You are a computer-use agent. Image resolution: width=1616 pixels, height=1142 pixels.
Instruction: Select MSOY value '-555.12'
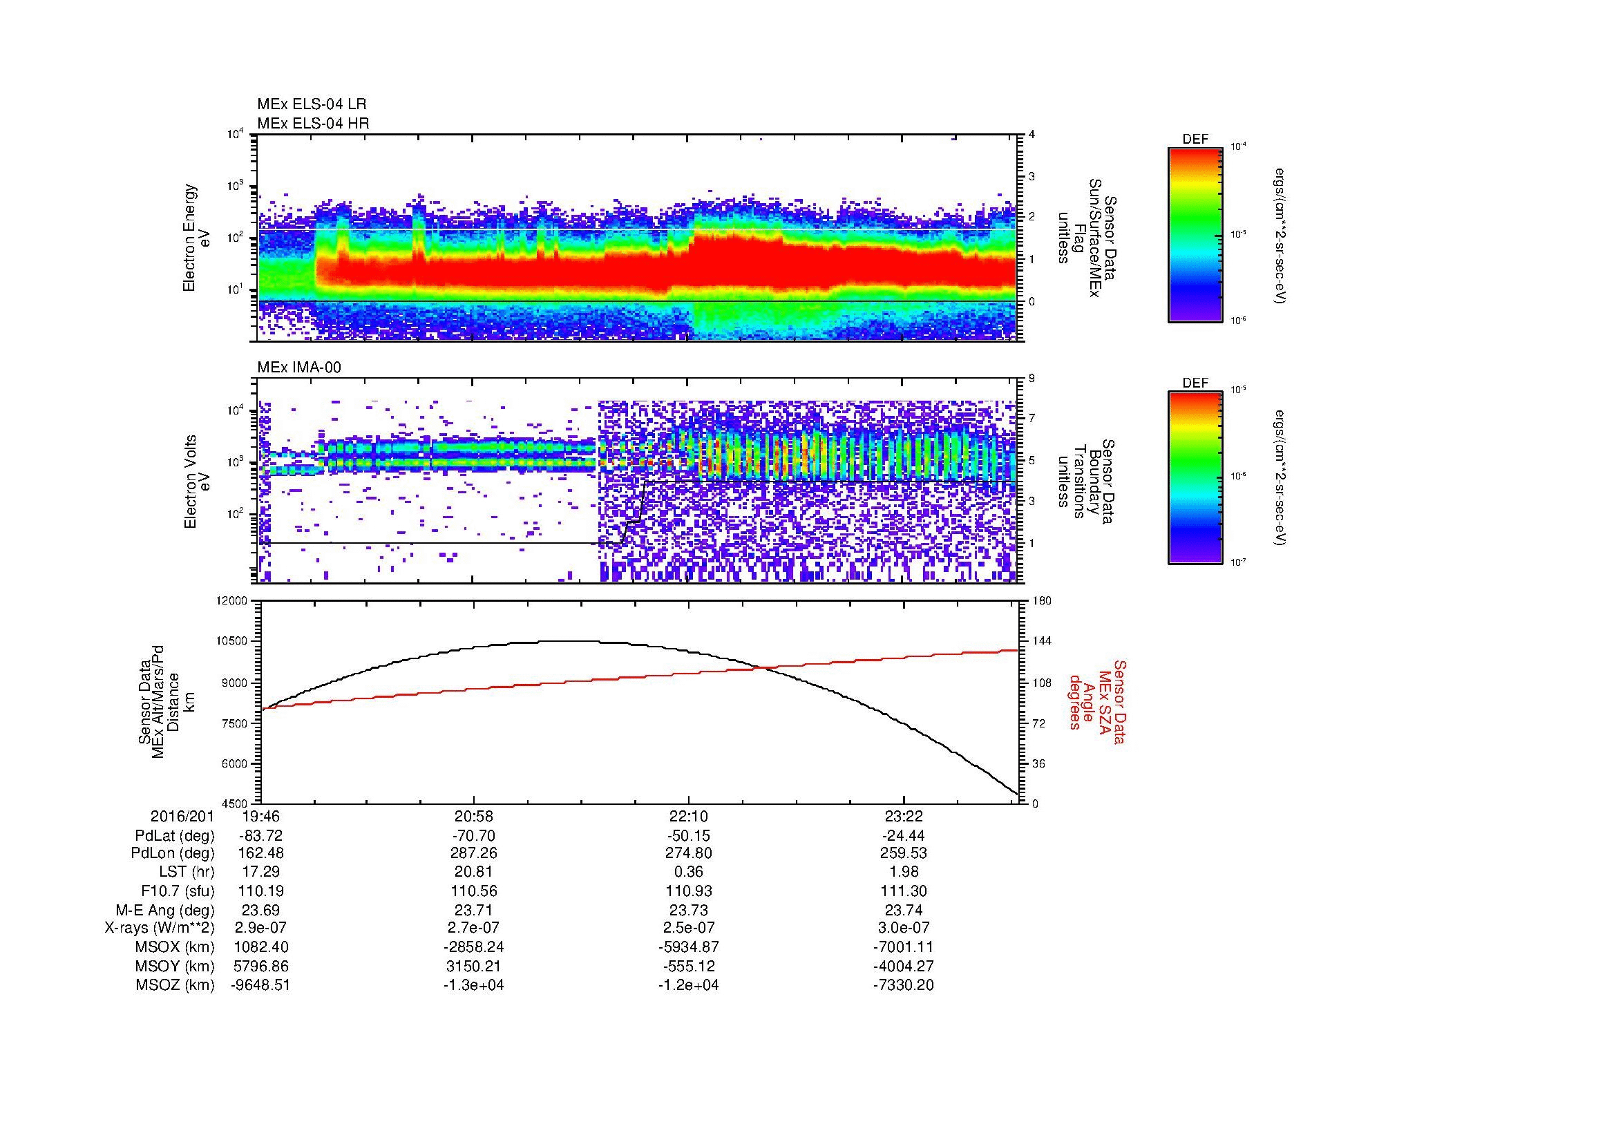[688, 967]
